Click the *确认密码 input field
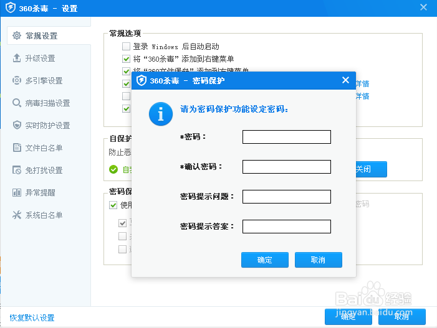This screenshot has height=328, width=437. point(287,167)
